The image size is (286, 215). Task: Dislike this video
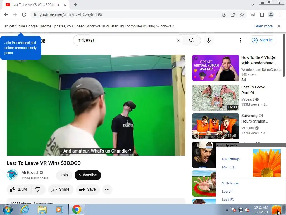tap(38, 190)
